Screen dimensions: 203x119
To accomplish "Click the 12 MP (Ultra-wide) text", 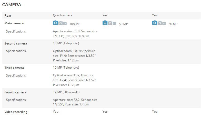I will (66, 92).
